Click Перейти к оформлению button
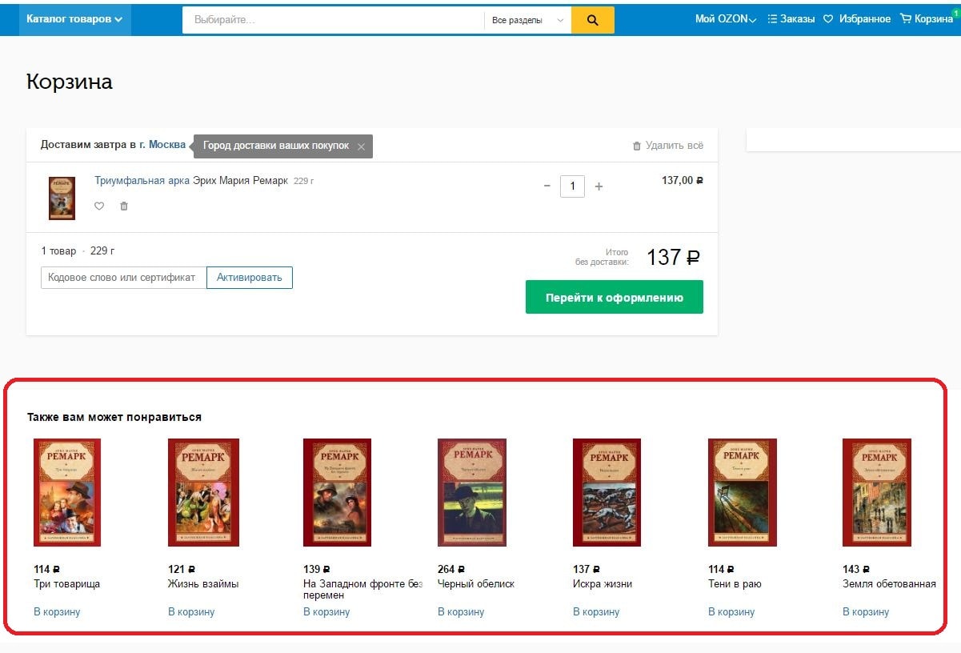Image resolution: width=961 pixels, height=653 pixels. (615, 297)
